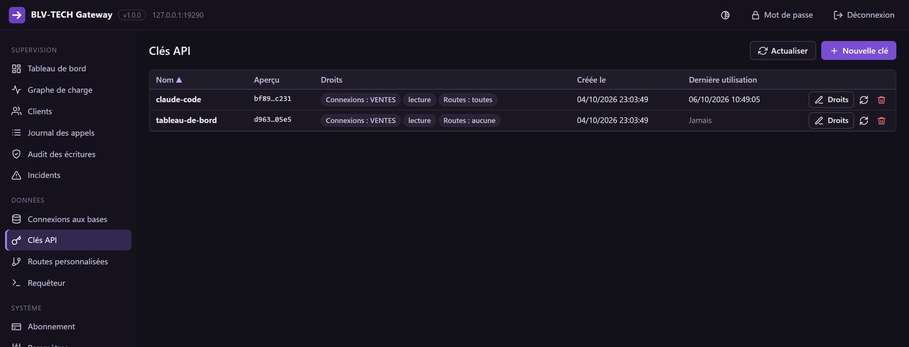Refresh the list with Actualiser
This screenshot has height=347, width=909.
point(782,51)
